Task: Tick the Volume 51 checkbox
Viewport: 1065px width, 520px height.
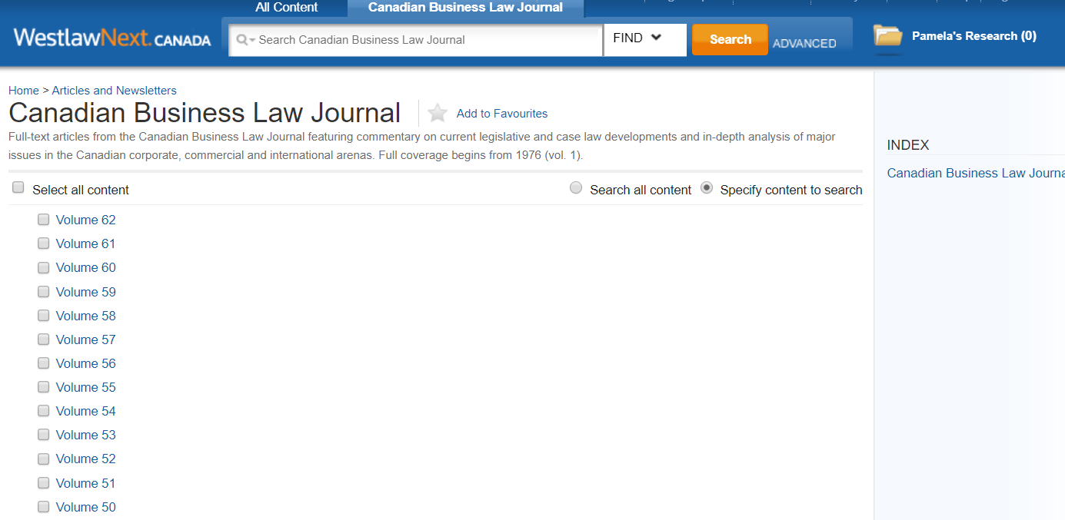Action: 44,483
